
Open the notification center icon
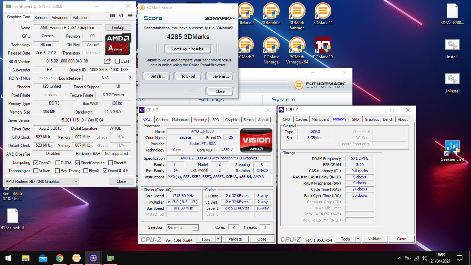pyautogui.click(x=459, y=258)
